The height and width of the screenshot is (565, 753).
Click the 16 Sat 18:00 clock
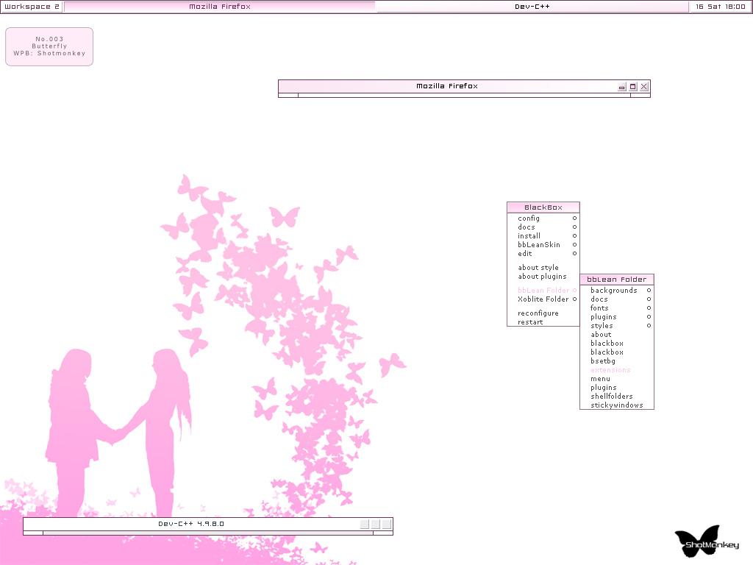tap(719, 7)
